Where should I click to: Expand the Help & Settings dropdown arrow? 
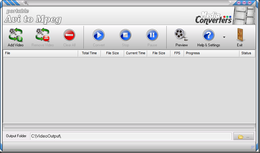tap(224, 37)
